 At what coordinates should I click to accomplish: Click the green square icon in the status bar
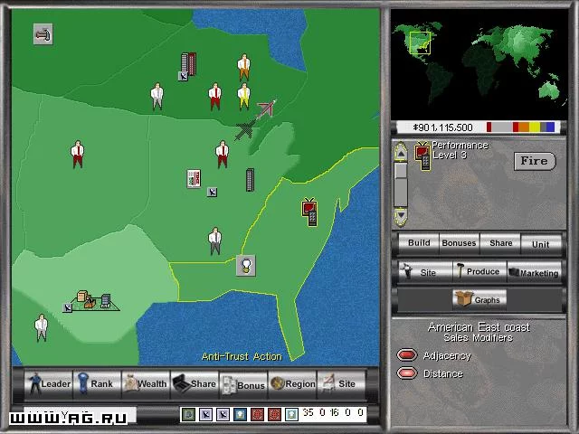point(189,414)
